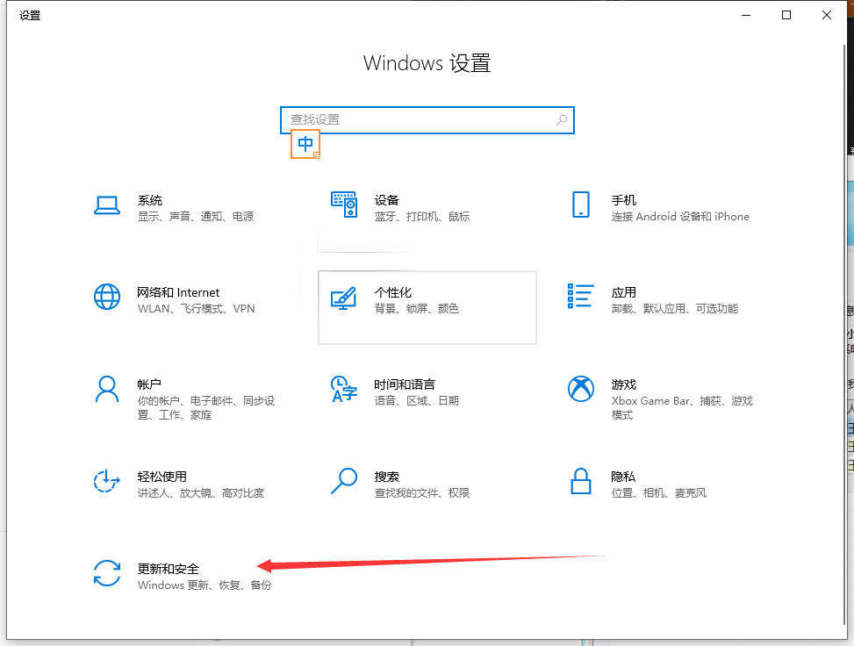
Task: Open 设备 settings title
Action: point(387,200)
